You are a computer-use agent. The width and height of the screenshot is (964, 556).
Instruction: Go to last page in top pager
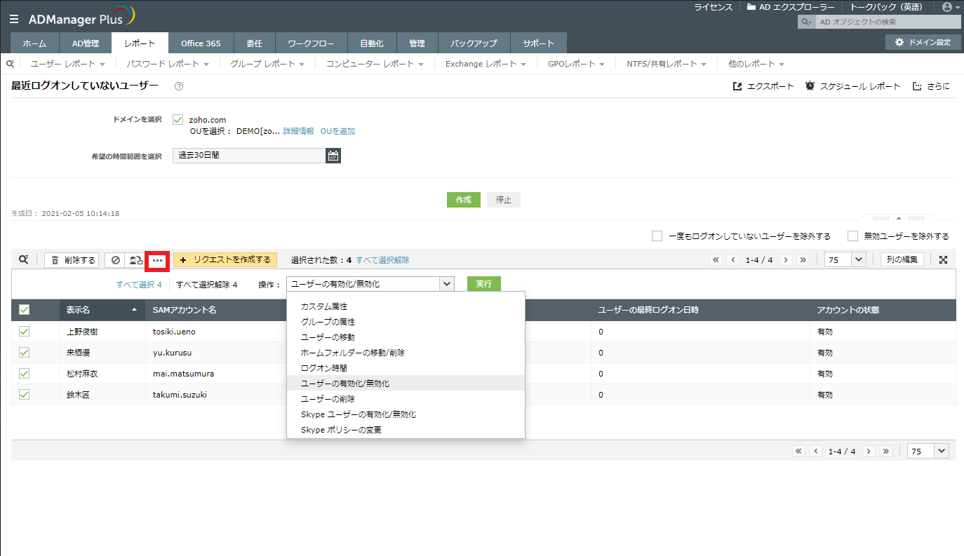pyautogui.click(x=803, y=260)
